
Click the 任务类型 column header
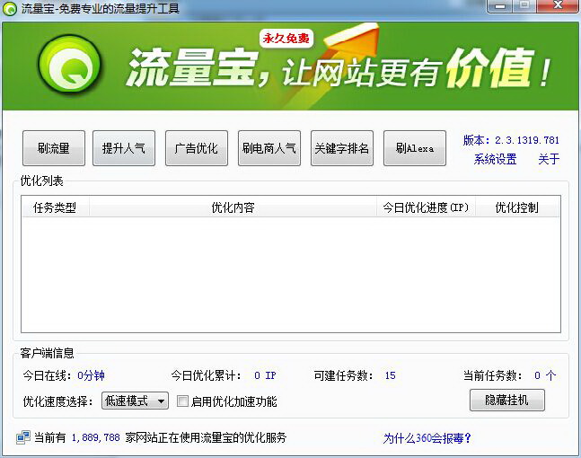tap(55, 207)
